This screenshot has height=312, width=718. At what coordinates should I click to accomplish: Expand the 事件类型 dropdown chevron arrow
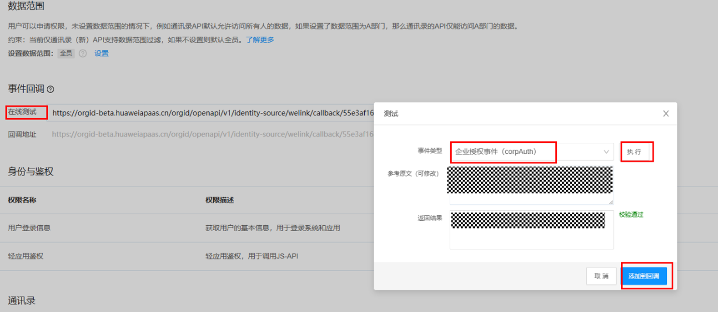[x=606, y=152]
